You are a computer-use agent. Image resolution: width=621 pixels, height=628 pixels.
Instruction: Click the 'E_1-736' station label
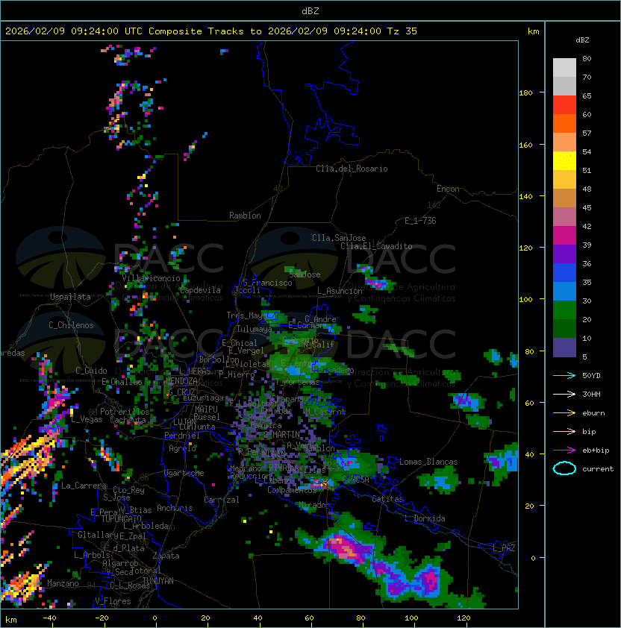pos(420,221)
